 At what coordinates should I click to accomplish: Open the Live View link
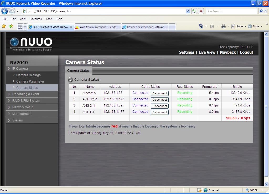(x=207, y=52)
